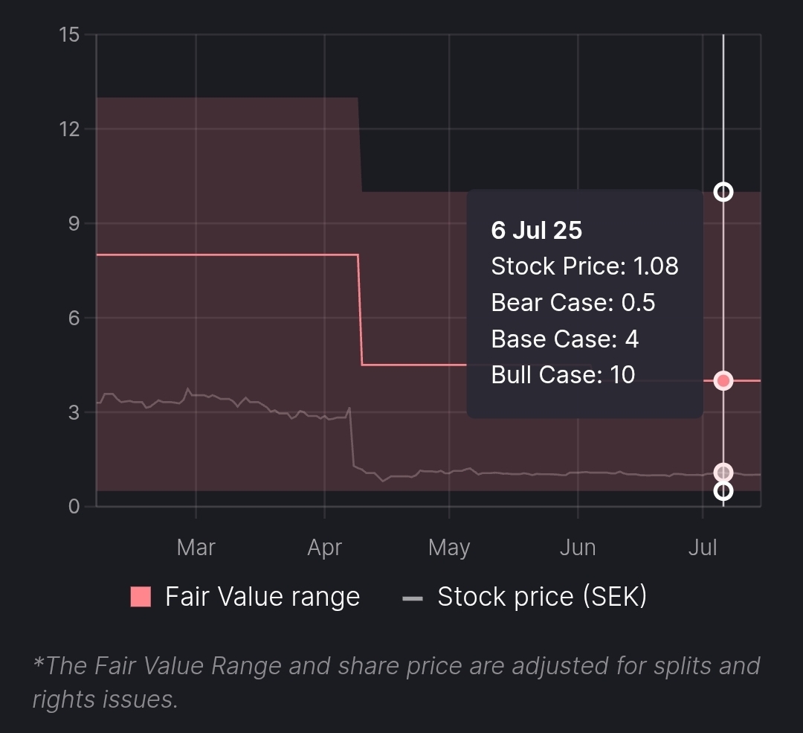Click the Bull Case marker at 10
803x733 pixels.
click(723, 192)
